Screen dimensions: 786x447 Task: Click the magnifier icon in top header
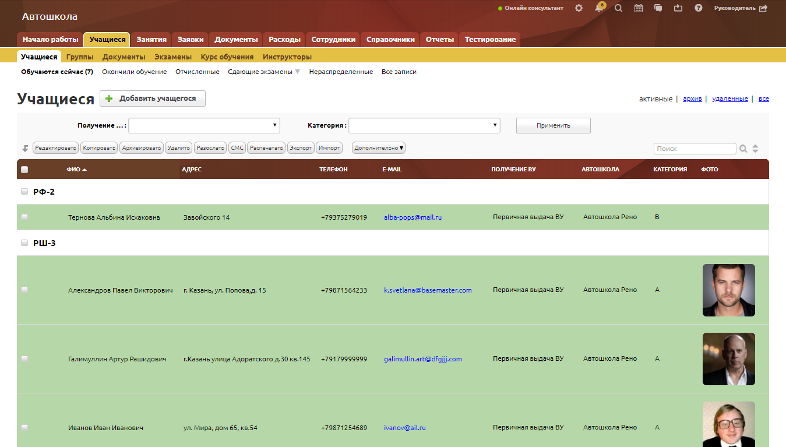pyautogui.click(x=618, y=8)
